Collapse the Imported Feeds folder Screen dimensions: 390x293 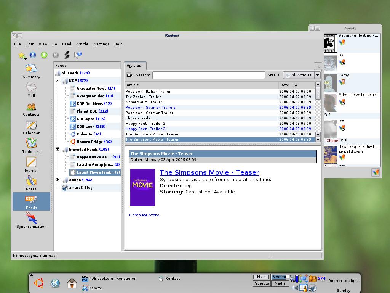[58, 149]
